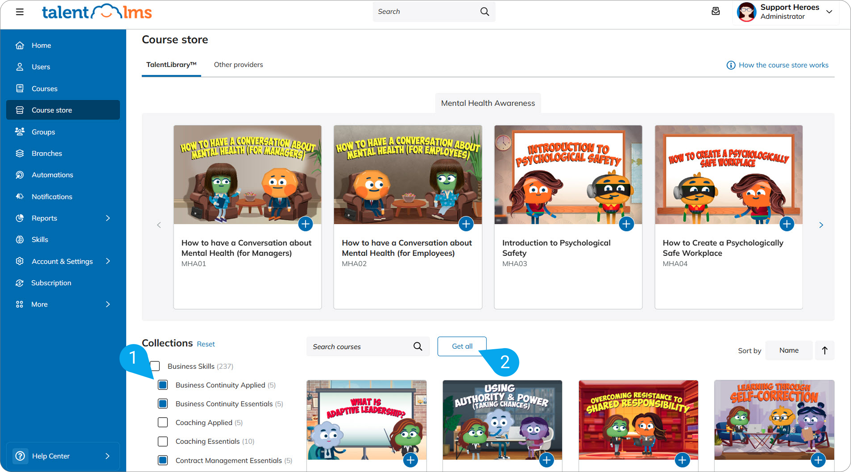Add MHA01 course with plus icon

pos(305,224)
